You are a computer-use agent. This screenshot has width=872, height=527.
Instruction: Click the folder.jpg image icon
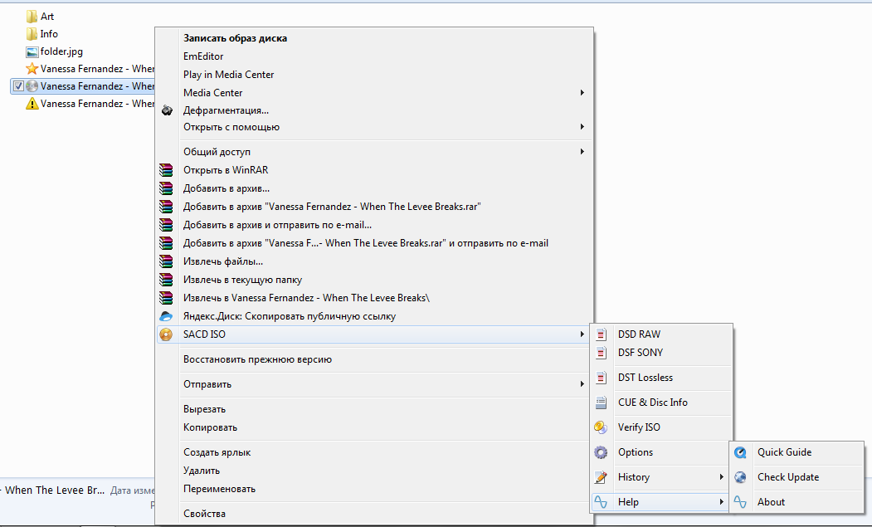tap(32, 51)
